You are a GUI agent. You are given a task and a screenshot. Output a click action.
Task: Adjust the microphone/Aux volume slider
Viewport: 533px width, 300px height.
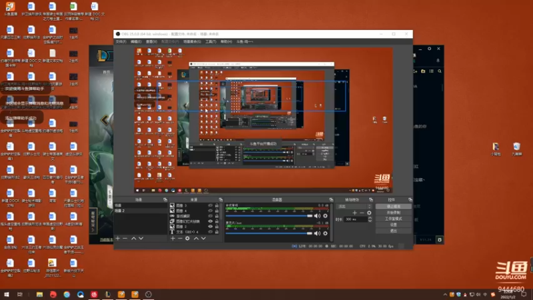coord(269,233)
